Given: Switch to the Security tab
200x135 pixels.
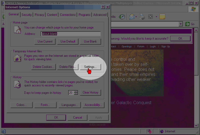Looking at the screenshot, I should [27, 15].
